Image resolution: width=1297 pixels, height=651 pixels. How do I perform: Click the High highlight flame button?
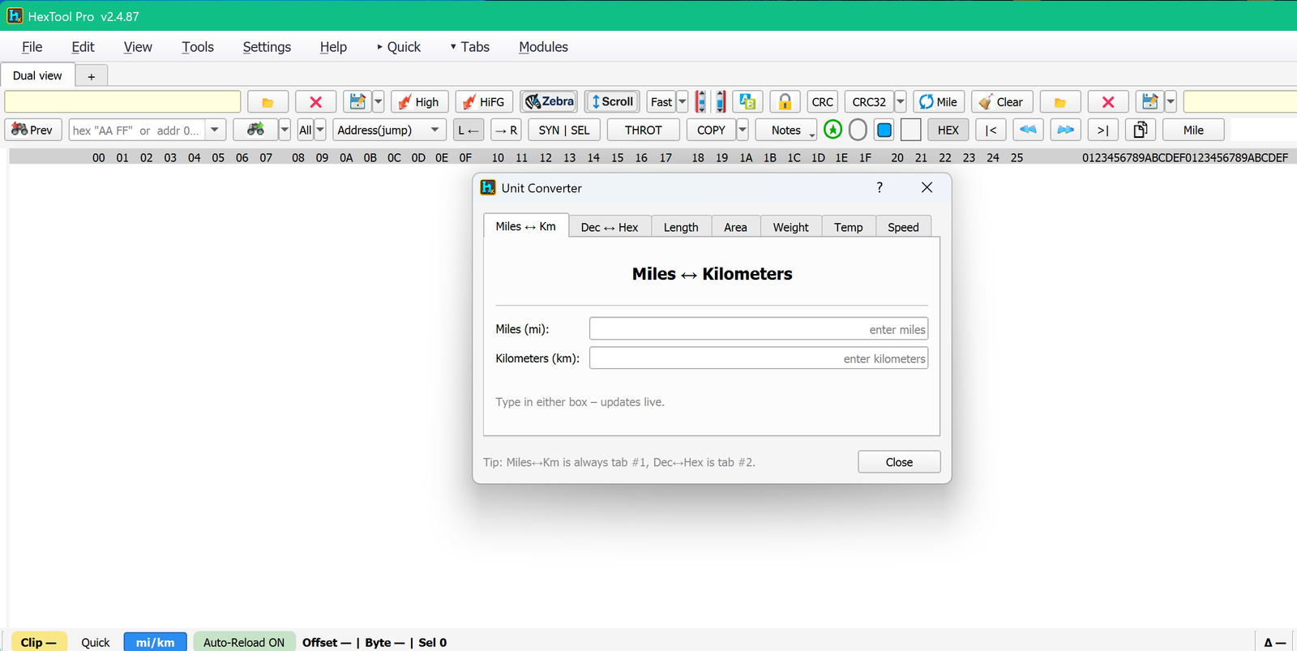pos(419,102)
